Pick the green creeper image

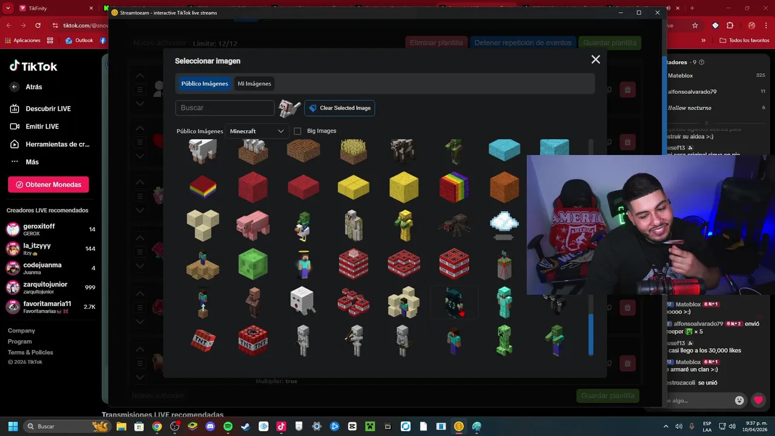click(x=504, y=340)
